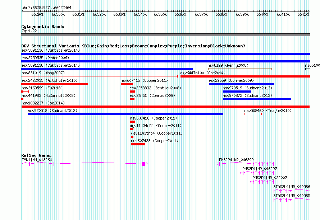This screenshot has height=220, width=320.
Task: Click the nsv970519 (Sudmant2013) label
Action: (x=247, y=88)
